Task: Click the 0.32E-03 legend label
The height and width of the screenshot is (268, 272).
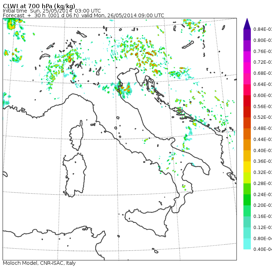Action: tap(263, 172)
